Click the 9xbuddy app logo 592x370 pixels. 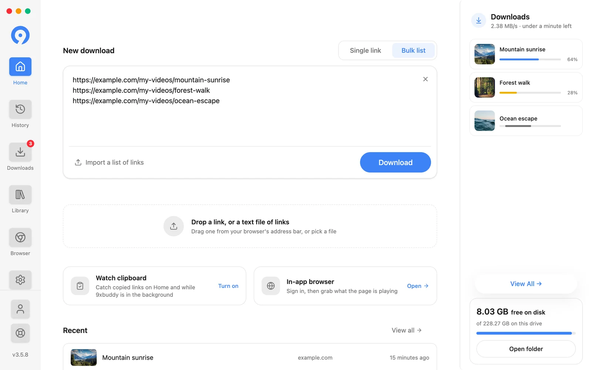tap(20, 35)
